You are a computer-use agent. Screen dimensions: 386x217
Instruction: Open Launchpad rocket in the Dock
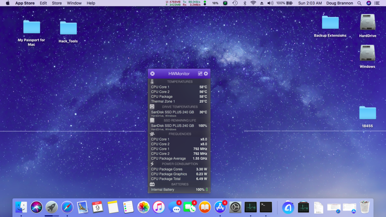tap(52, 207)
